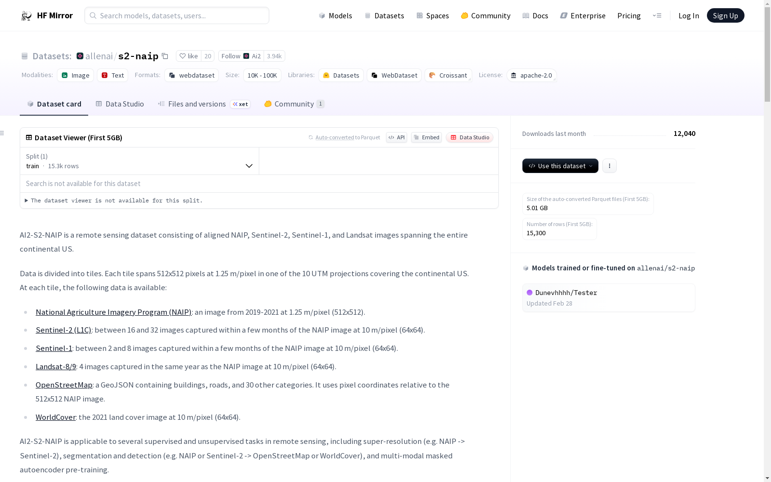The height and width of the screenshot is (482, 771).
Task: Open the extra navigation menu icon
Action: click(x=657, y=15)
